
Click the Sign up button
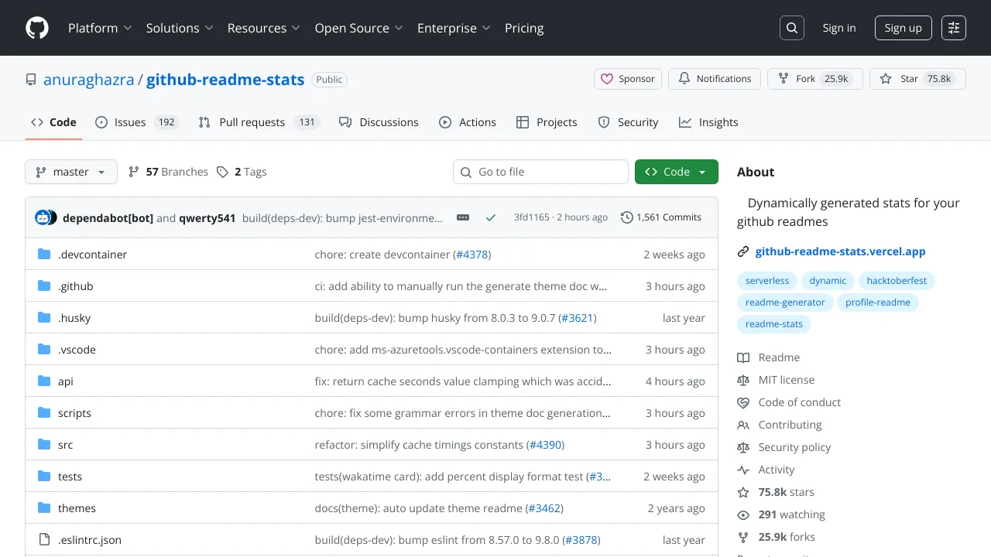pos(904,28)
